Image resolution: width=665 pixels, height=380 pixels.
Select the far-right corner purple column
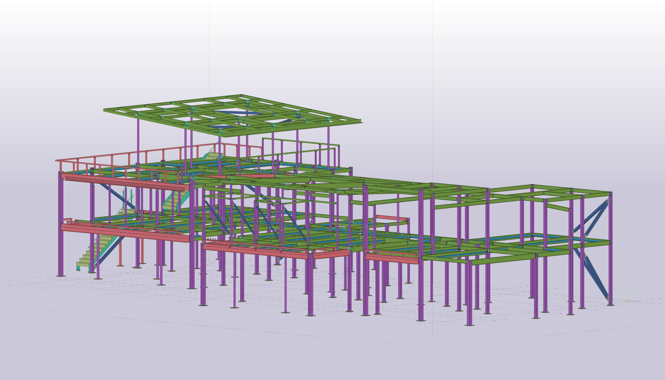tap(610, 261)
